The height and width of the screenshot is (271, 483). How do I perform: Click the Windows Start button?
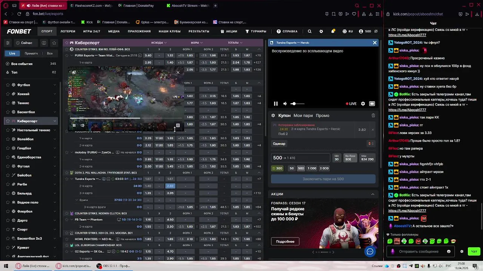point(6,266)
